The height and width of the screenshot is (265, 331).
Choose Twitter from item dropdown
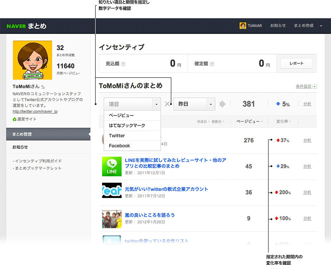132,136
